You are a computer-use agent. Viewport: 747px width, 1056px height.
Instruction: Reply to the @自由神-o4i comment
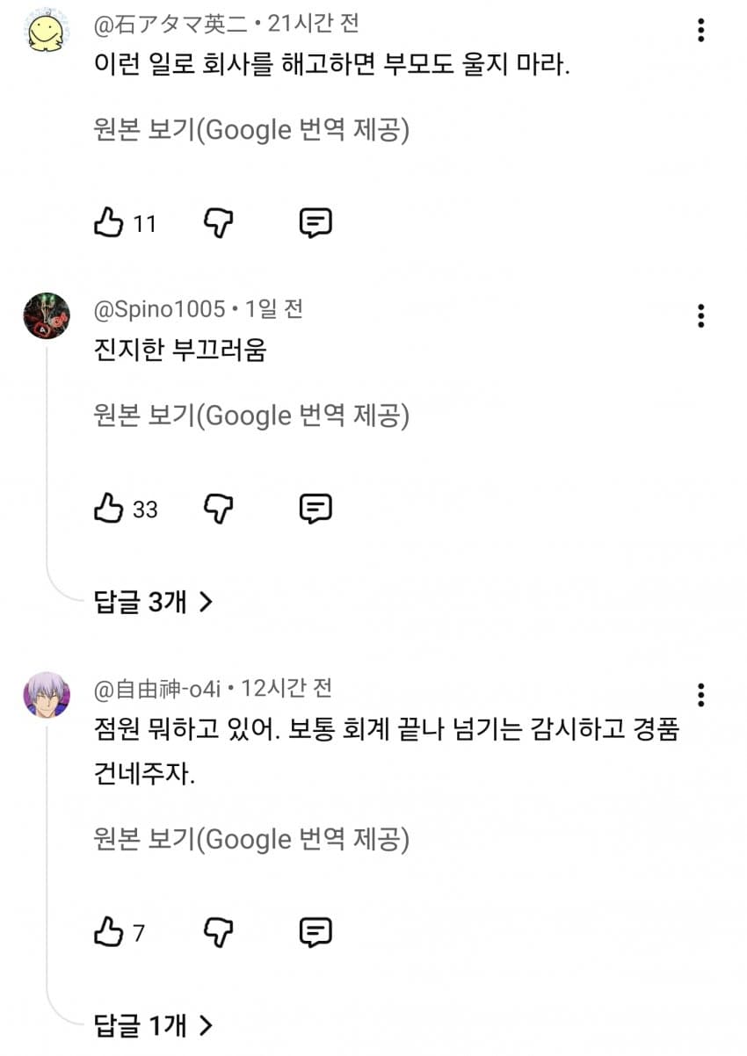click(315, 931)
